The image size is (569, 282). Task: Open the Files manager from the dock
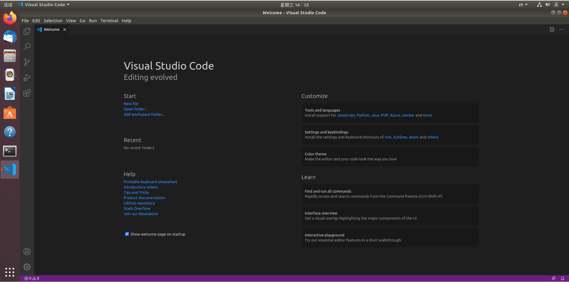click(x=10, y=56)
